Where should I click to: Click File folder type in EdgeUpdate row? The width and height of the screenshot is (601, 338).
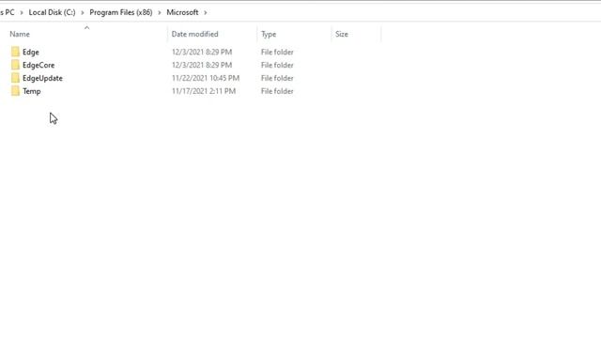pos(277,78)
